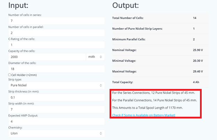Open the Chemistry LiIon dropdown

(56, 133)
